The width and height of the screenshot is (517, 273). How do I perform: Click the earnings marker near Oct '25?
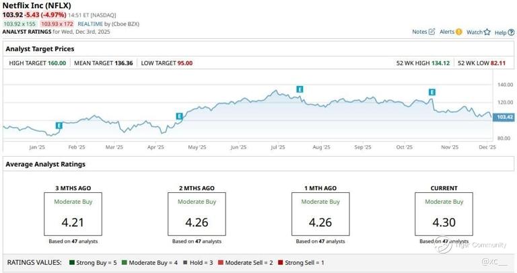point(432,92)
